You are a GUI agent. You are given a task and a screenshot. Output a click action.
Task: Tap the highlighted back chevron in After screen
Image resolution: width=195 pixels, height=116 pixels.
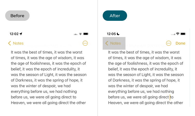107,43
